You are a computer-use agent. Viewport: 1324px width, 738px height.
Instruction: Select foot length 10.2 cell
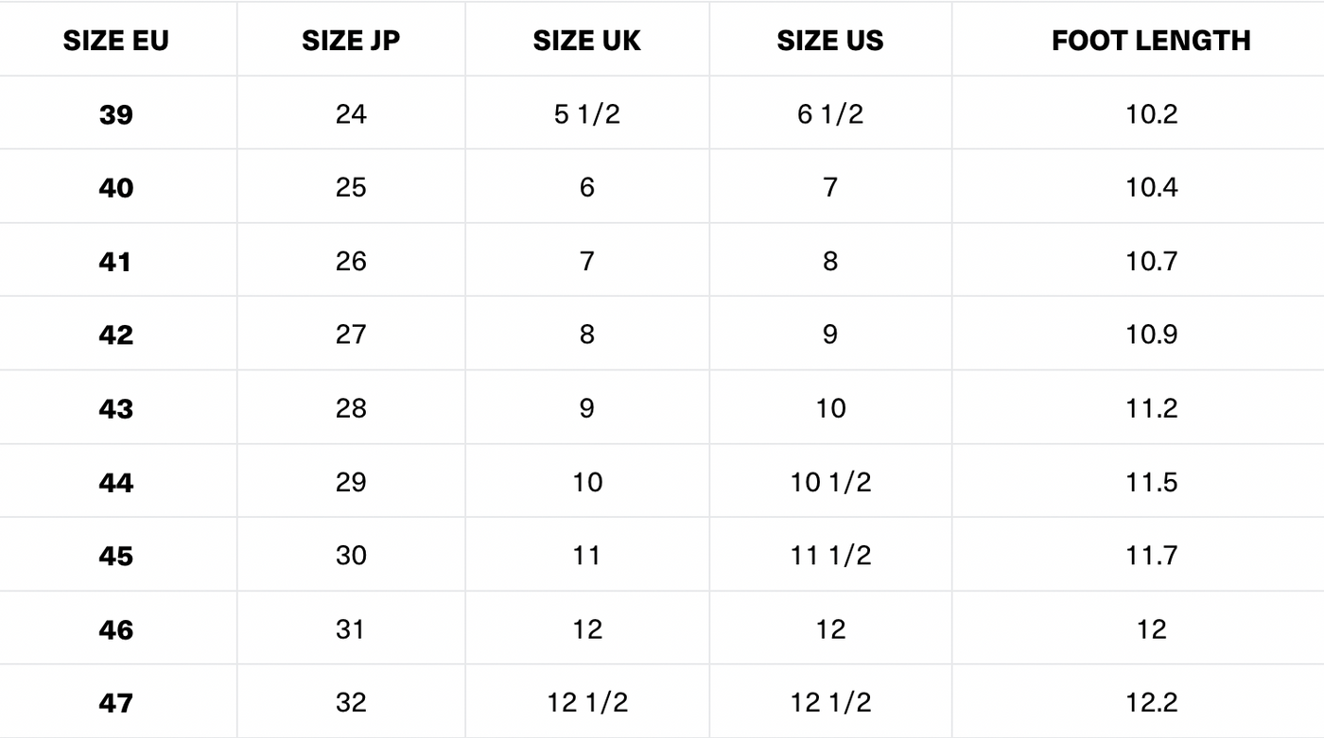tap(1151, 114)
